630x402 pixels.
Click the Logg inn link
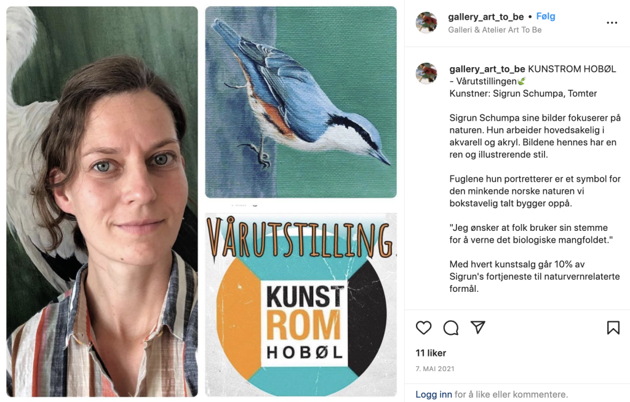(434, 395)
